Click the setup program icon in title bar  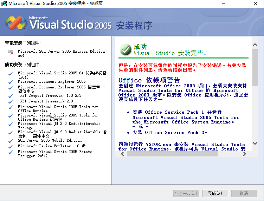(x=4, y=4)
